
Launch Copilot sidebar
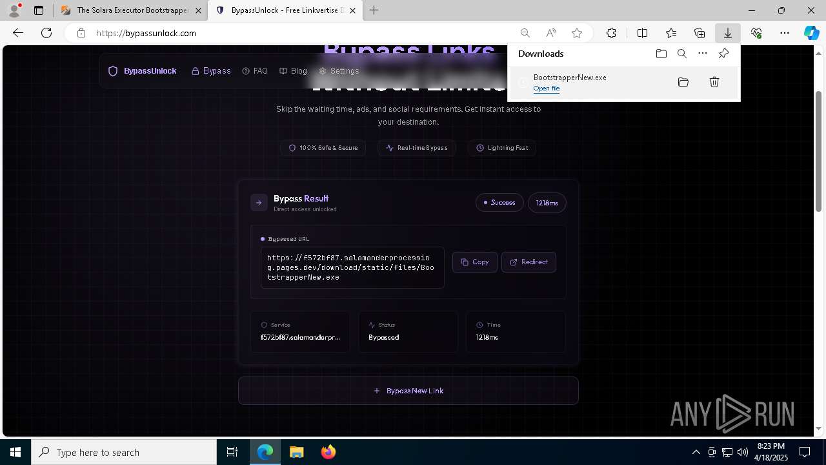point(811,33)
